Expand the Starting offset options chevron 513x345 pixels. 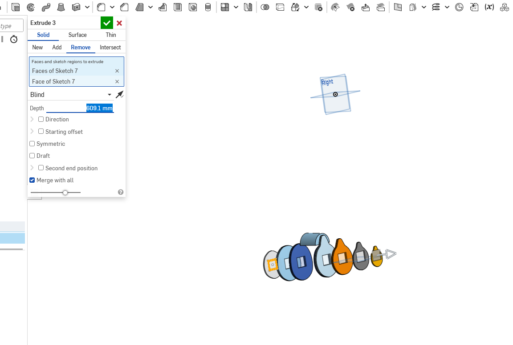[x=32, y=131]
